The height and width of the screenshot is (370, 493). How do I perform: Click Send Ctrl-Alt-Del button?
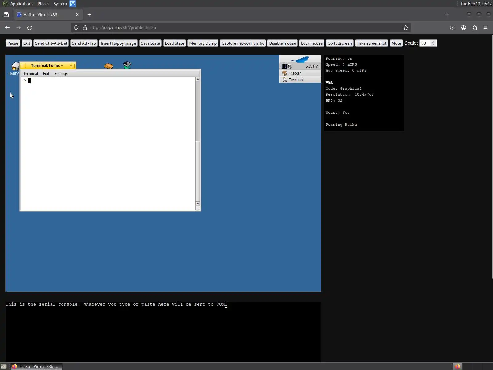coord(51,43)
